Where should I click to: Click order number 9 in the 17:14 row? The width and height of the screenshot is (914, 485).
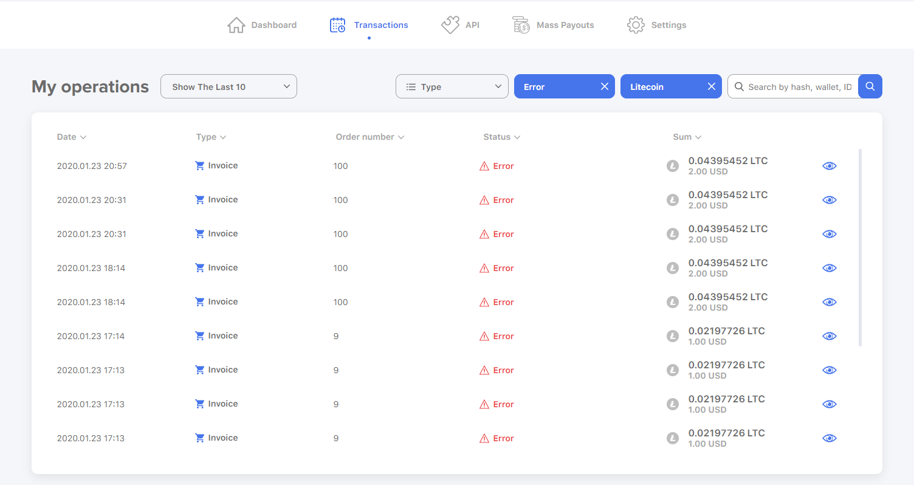click(x=336, y=336)
